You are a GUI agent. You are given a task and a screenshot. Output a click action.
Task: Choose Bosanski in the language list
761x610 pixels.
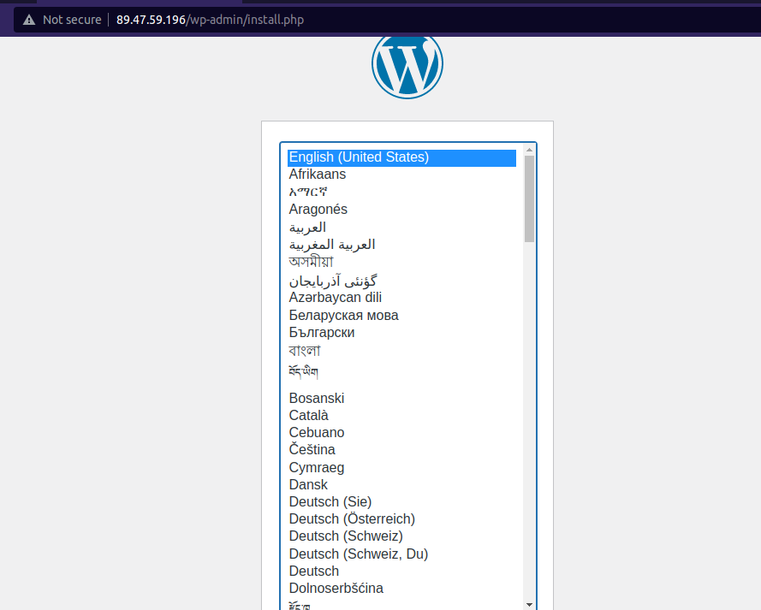pyautogui.click(x=401, y=398)
